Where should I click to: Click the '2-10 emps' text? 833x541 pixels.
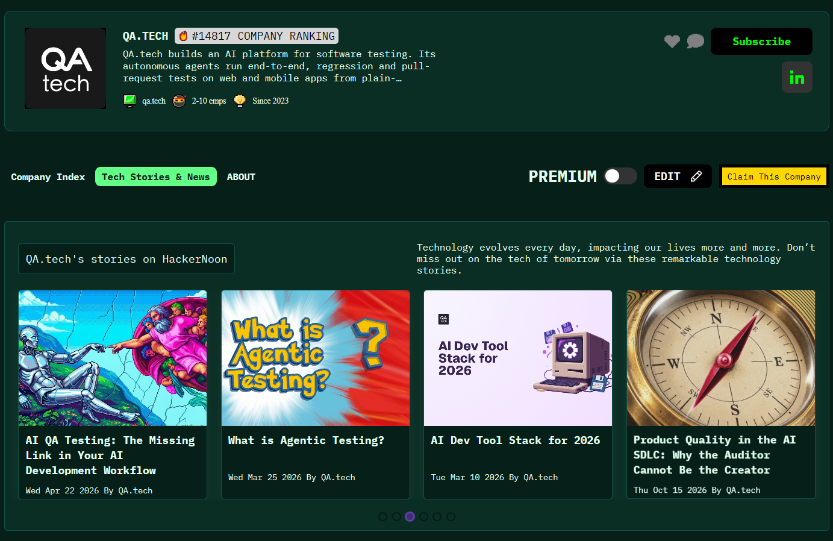(209, 101)
